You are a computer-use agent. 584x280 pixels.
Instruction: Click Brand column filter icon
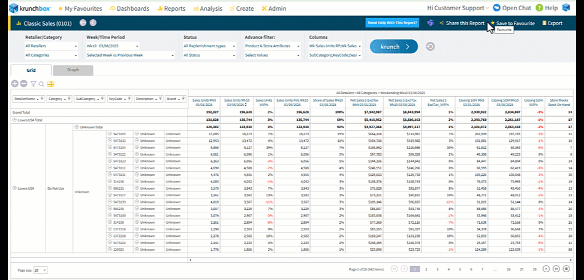click(x=183, y=99)
